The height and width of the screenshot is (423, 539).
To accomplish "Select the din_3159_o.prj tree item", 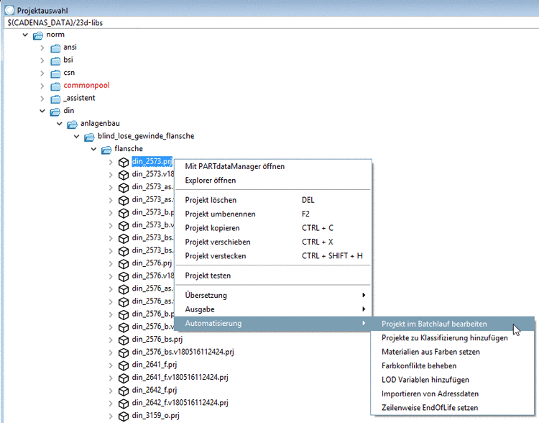I will click(x=156, y=416).
